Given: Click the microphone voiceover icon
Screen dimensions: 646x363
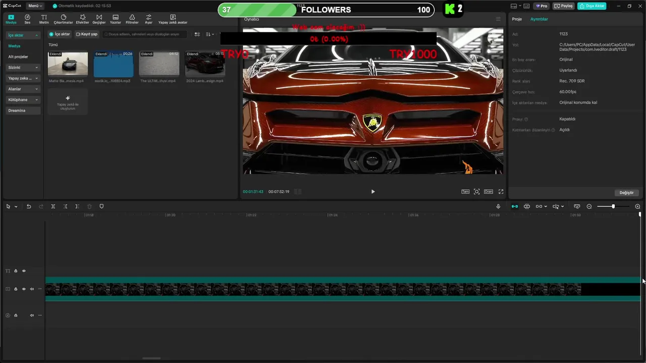Looking at the screenshot, I should click(x=498, y=206).
